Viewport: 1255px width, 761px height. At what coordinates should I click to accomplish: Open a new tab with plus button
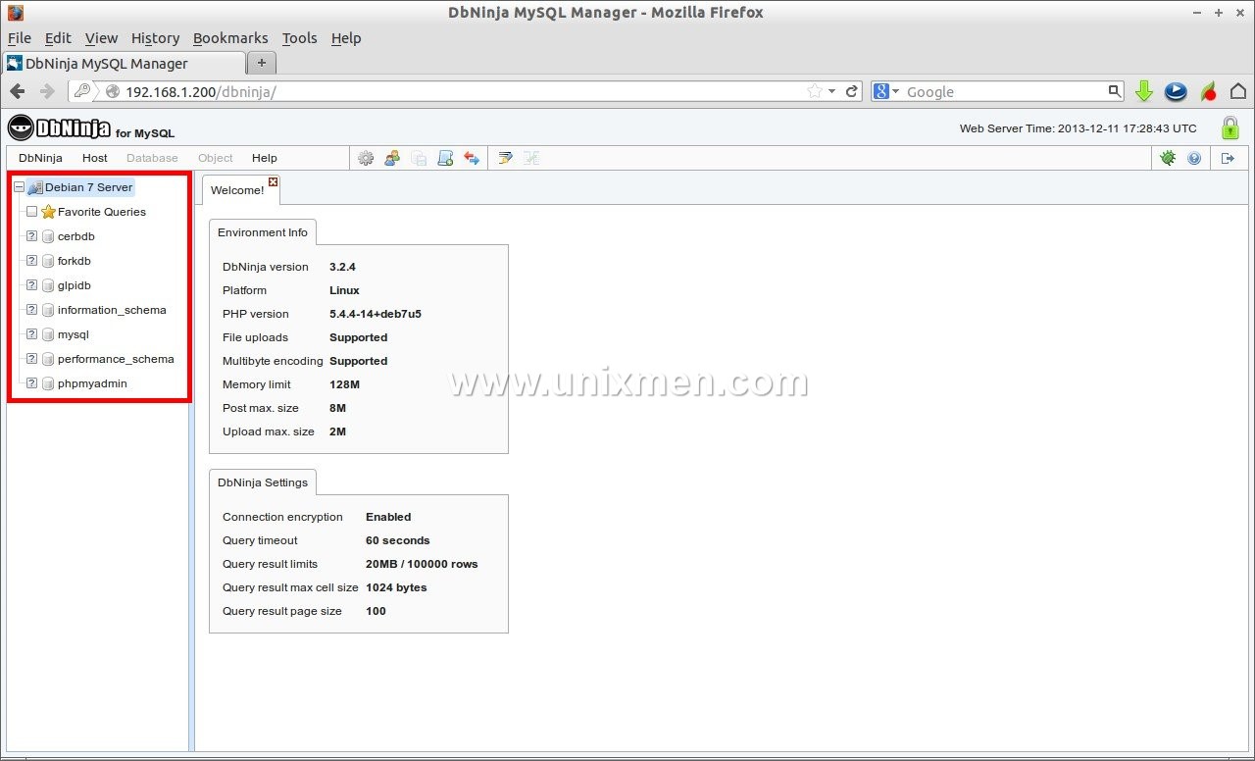coord(261,63)
